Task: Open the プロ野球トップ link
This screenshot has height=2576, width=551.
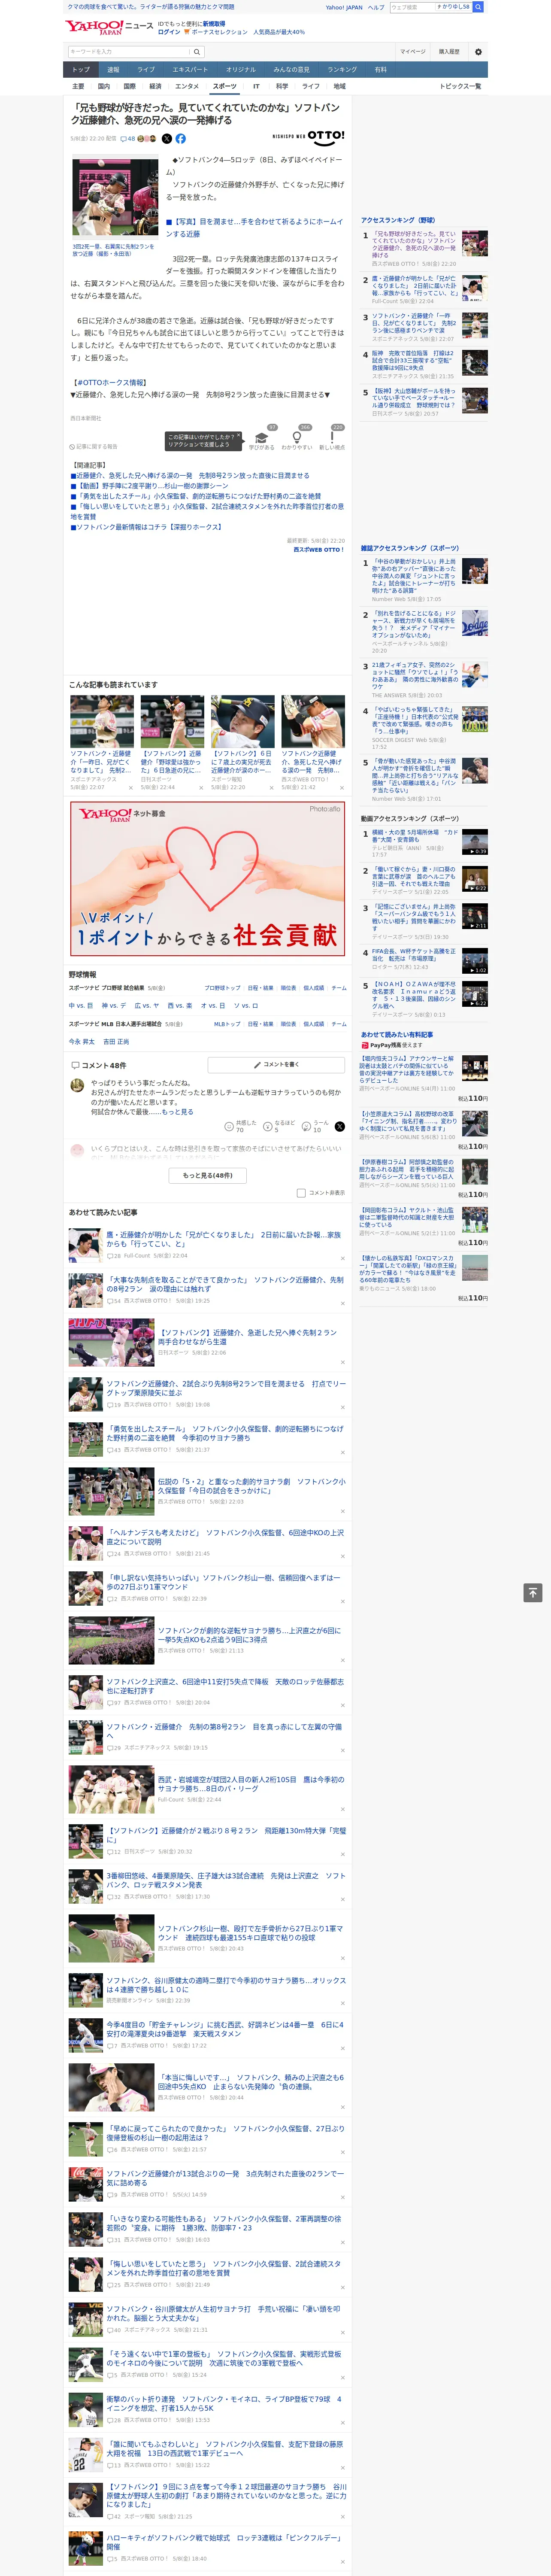Action: [x=222, y=988]
